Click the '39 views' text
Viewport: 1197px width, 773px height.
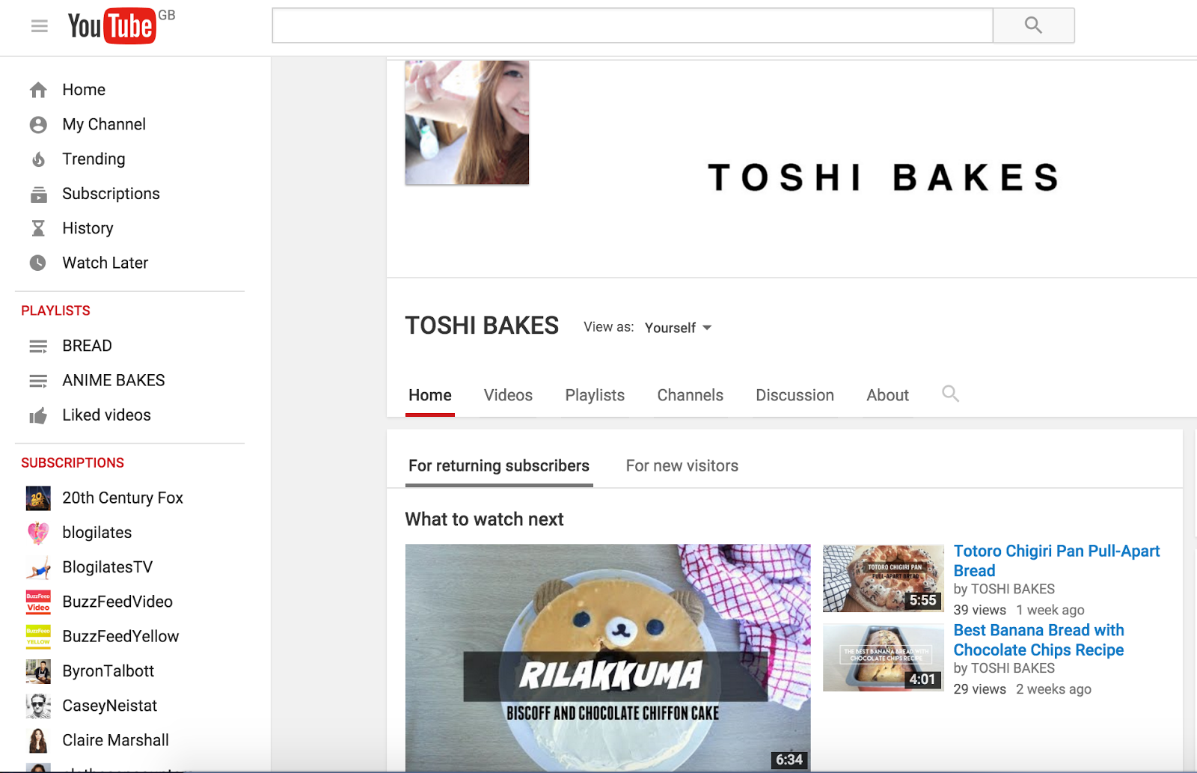click(x=979, y=611)
